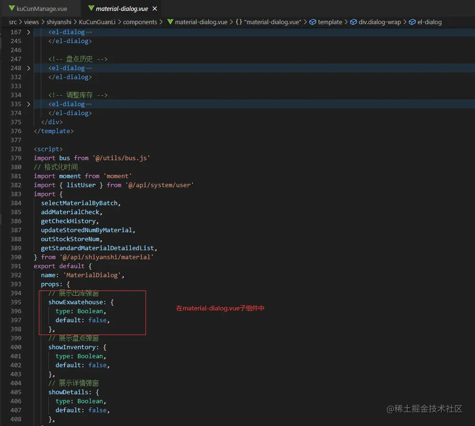Click material-dialog.vue file in breadcrumb
This screenshot has width=475, height=426.
coord(201,22)
